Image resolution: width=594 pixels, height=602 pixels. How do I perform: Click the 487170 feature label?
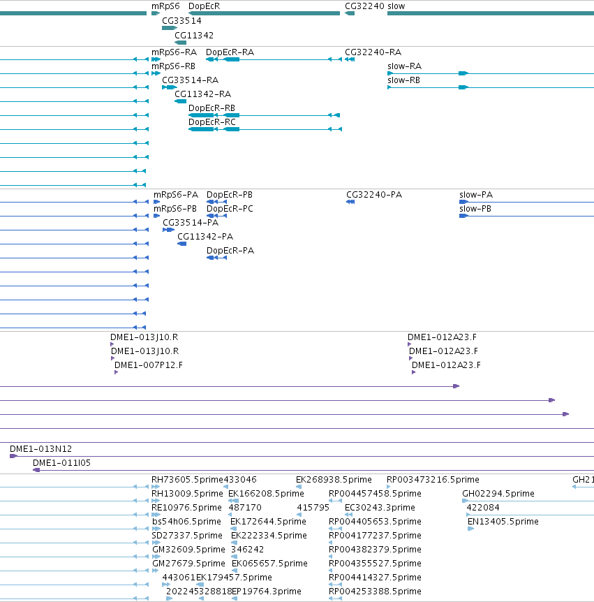click(245, 508)
